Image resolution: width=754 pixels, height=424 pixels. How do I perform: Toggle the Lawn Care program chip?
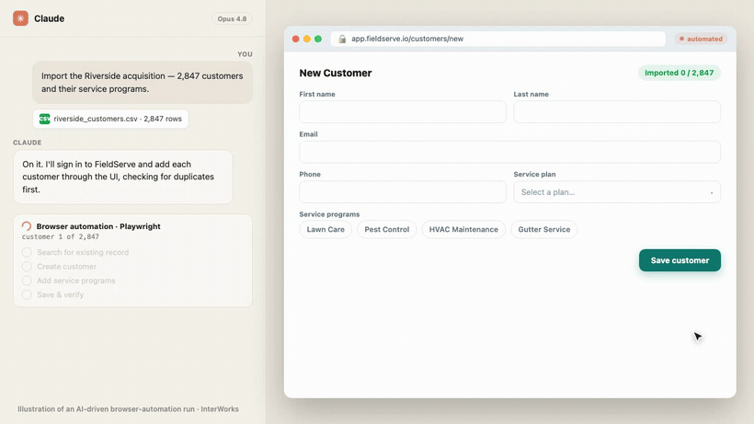(x=326, y=229)
